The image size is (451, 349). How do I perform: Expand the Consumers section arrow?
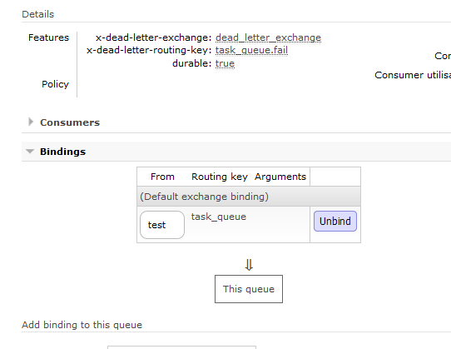[x=31, y=122]
